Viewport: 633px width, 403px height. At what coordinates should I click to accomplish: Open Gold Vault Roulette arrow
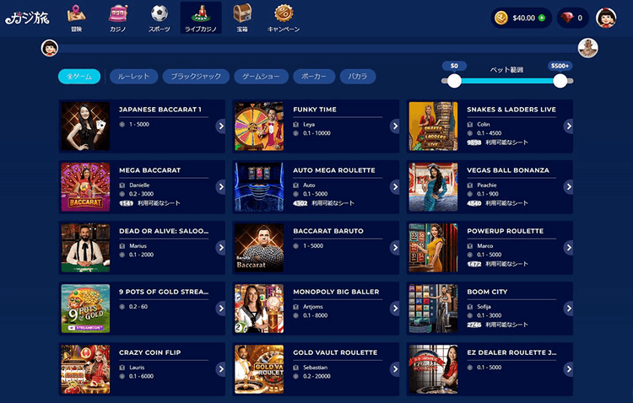[x=395, y=368]
